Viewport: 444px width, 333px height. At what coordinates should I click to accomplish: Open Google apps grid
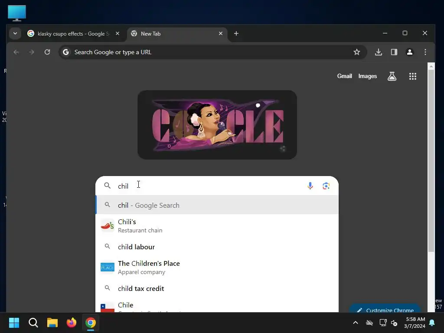413,76
